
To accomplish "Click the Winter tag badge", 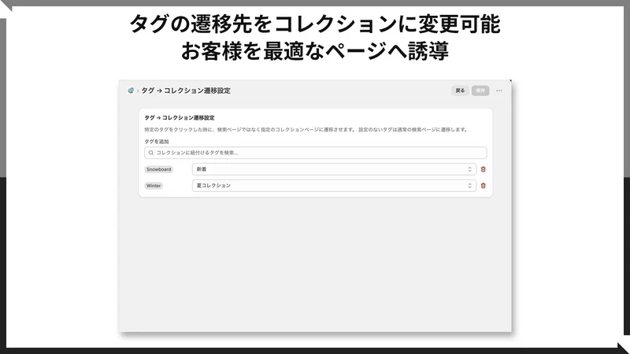I will tap(154, 186).
